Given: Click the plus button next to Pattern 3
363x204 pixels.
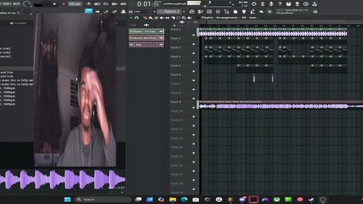Looking at the screenshot, I should point(184,11).
